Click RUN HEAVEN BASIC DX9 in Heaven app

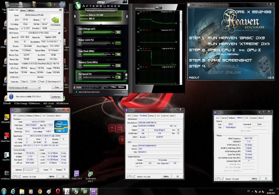pos(236,38)
